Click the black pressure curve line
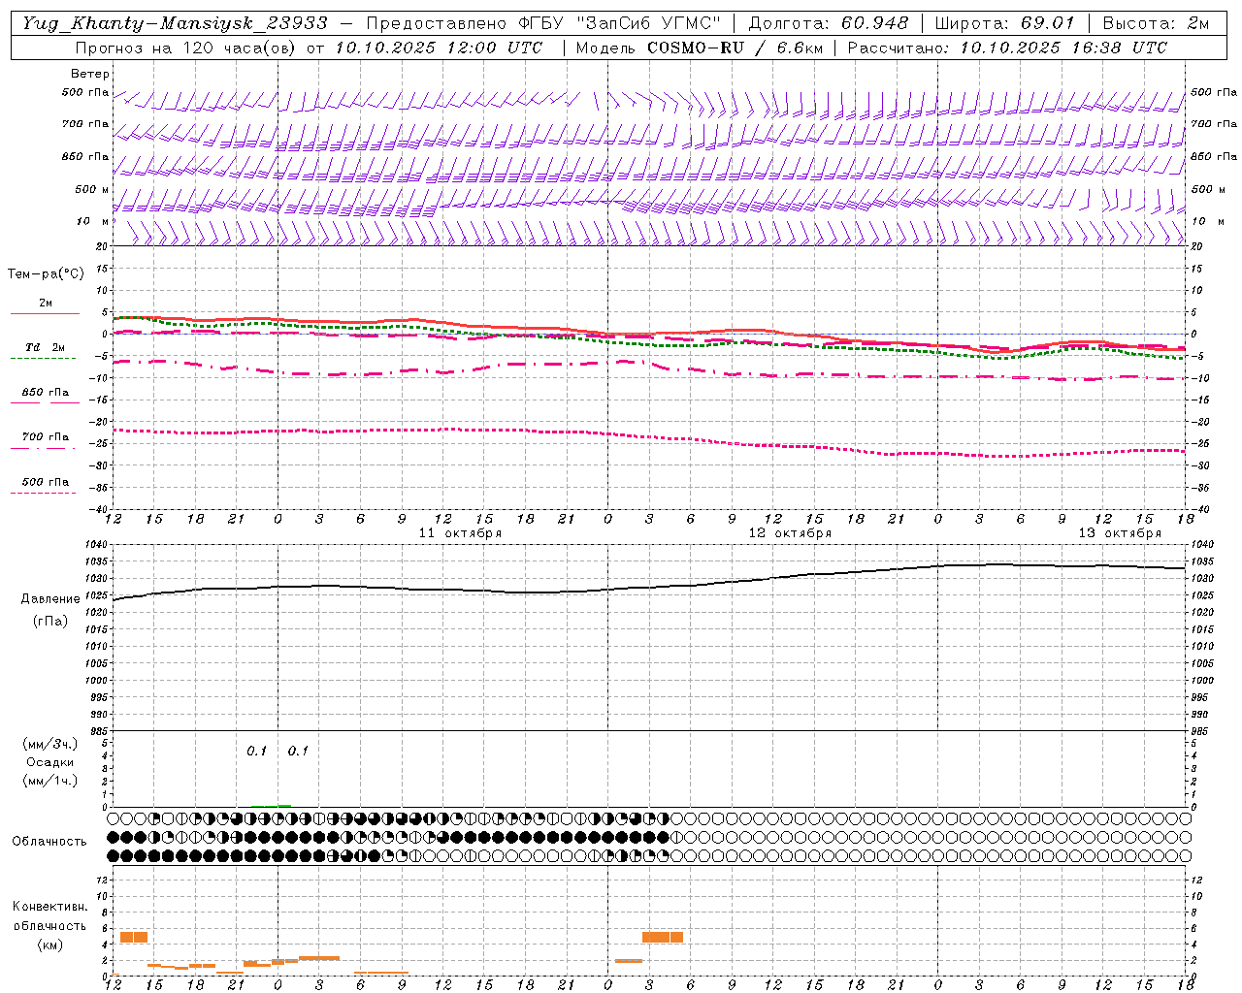1242x993 pixels. pos(650,586)
